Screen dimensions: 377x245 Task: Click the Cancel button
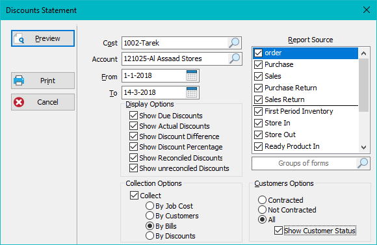43,102
